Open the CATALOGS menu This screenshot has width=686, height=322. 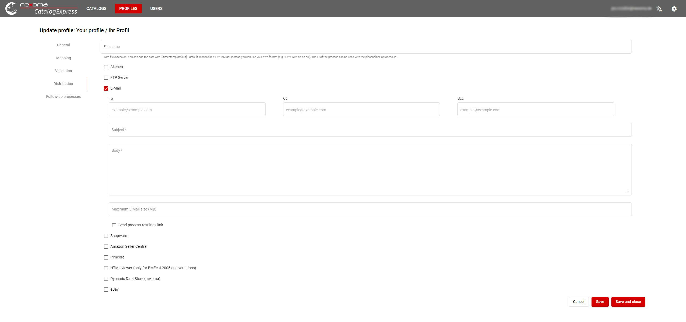click(96, 9)
